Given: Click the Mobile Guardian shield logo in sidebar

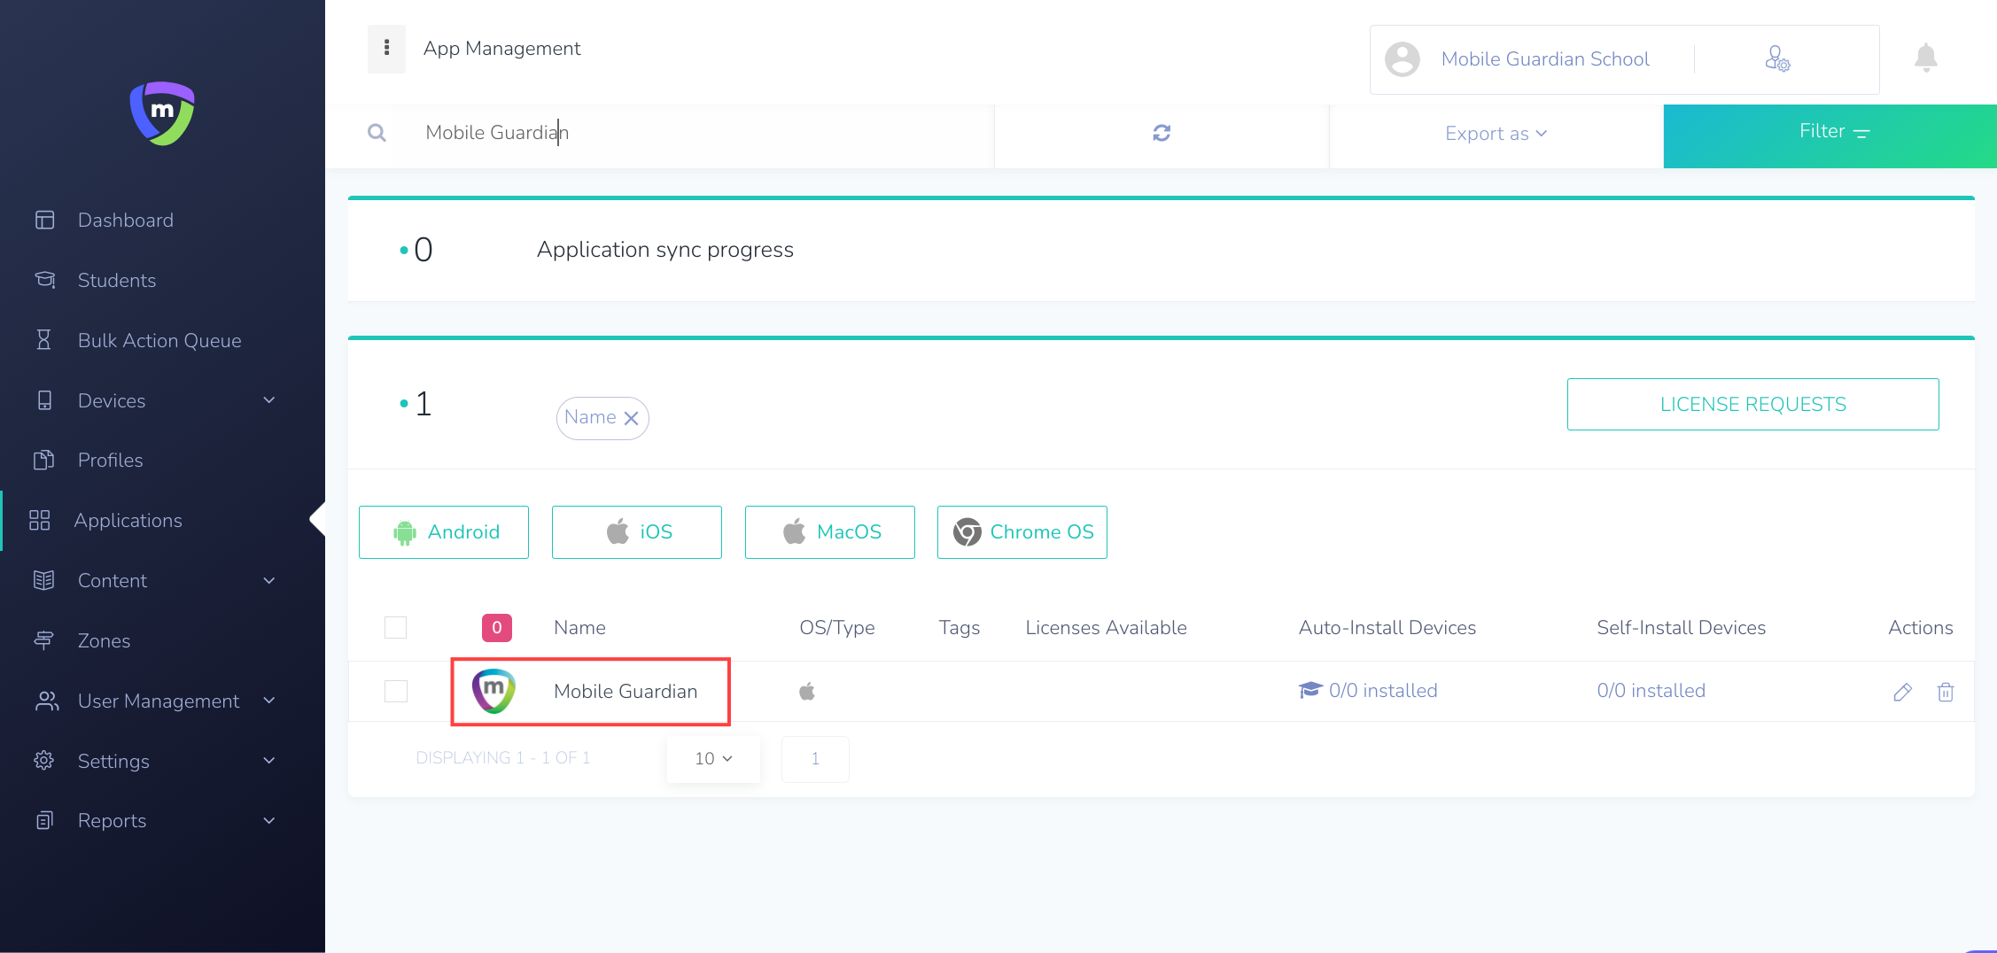Looking at the screenshot, I should pos(162,113).
